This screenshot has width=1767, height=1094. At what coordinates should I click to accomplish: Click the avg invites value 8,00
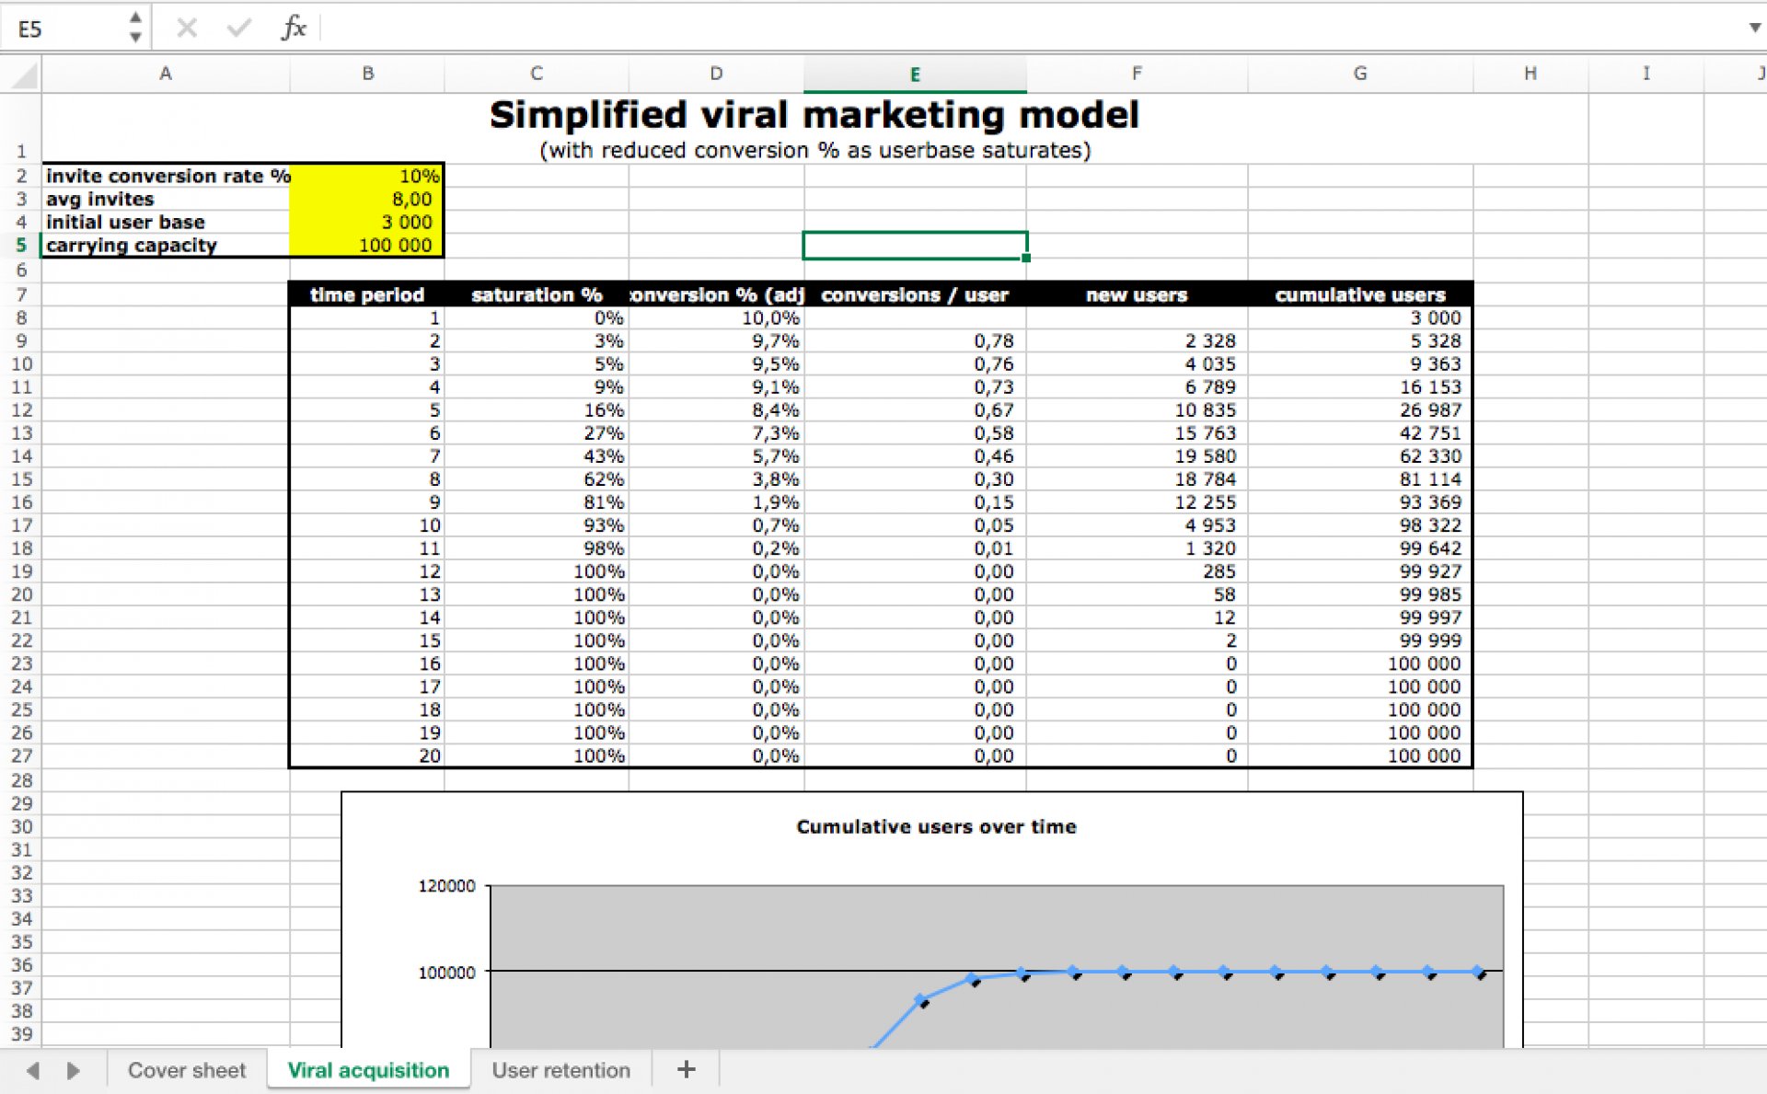[x=367, y=199]
